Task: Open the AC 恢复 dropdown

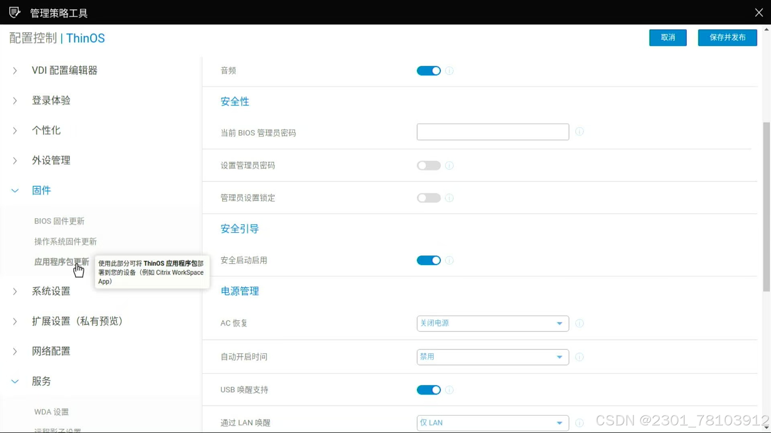Action: (x=493, y=324)
